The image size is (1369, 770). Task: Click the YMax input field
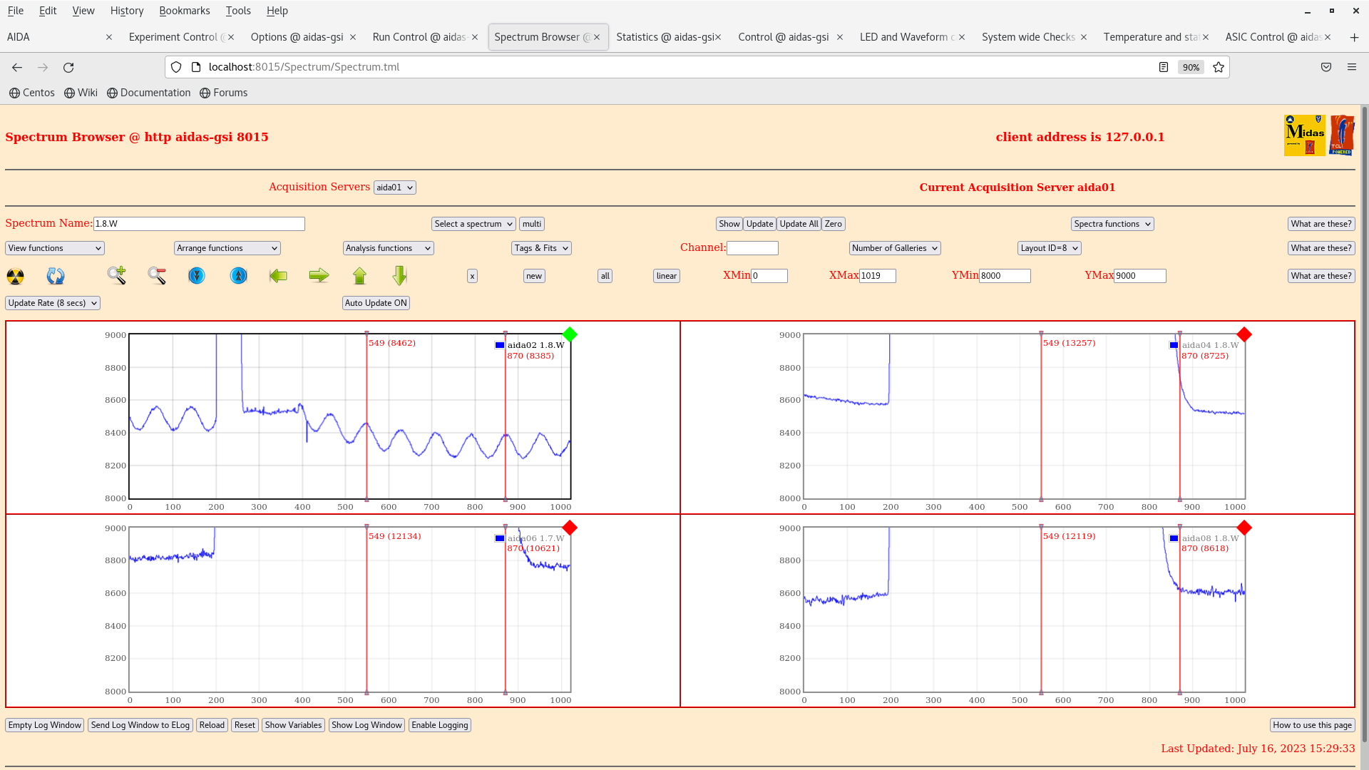tap(1139, 276)
